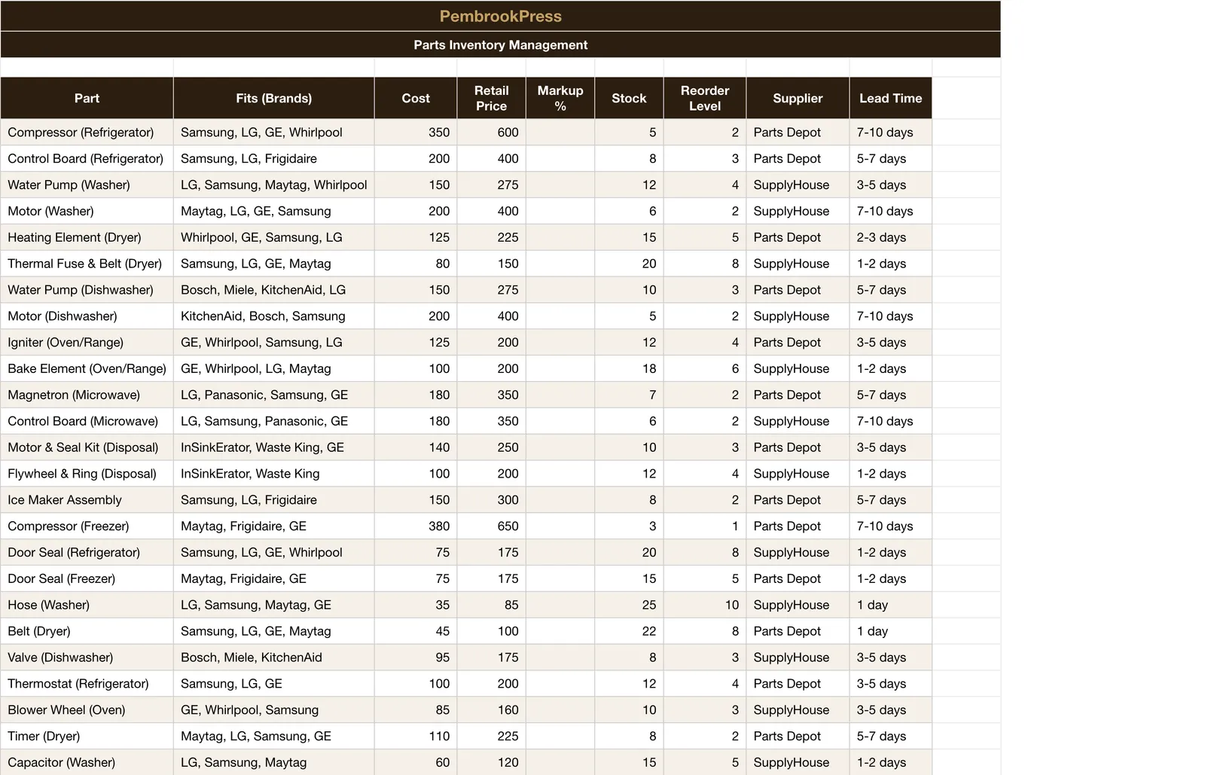Select the Magnetron (Microwave) part cell

pos(87,395)
